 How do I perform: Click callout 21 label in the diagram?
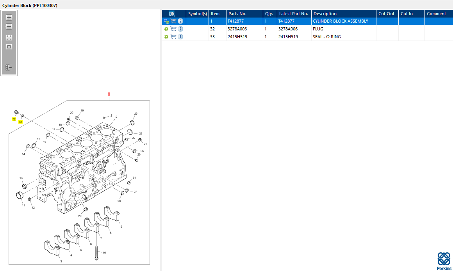(x=112, y=115)
